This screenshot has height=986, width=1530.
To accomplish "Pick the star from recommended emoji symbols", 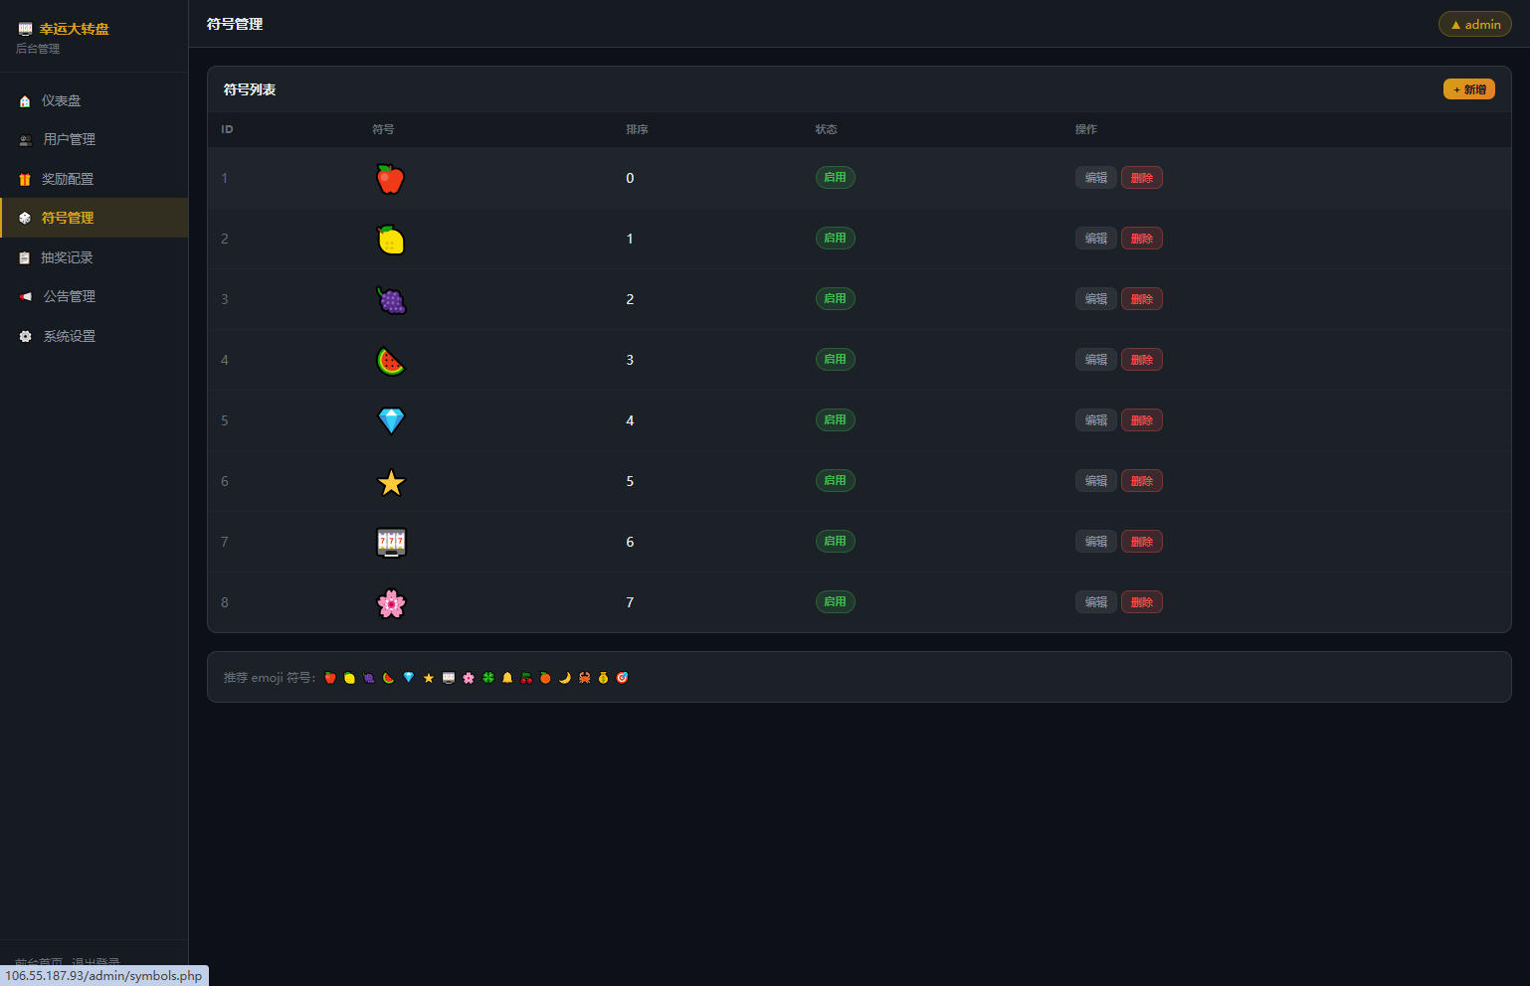I will (429, 678).
